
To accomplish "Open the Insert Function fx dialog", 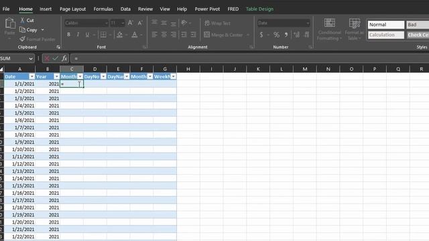I will click(x=64, y=58).
